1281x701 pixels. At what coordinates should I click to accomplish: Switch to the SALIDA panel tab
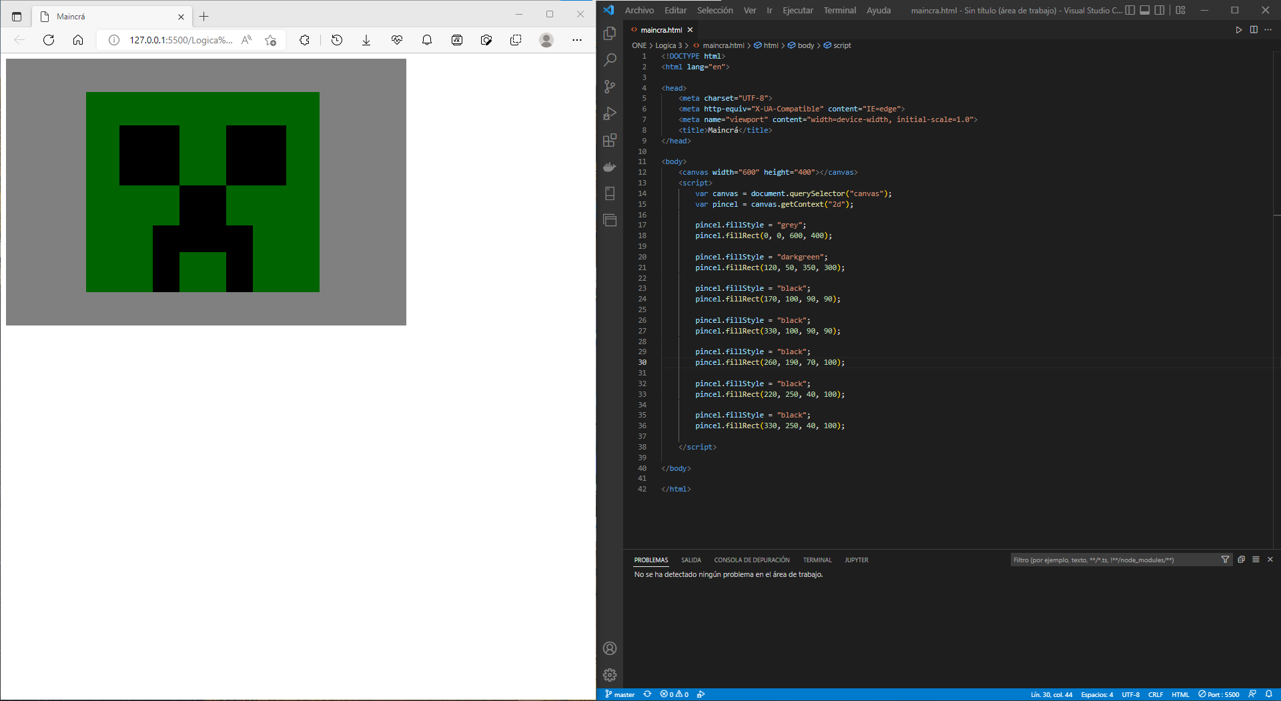(x=691, y=560)
